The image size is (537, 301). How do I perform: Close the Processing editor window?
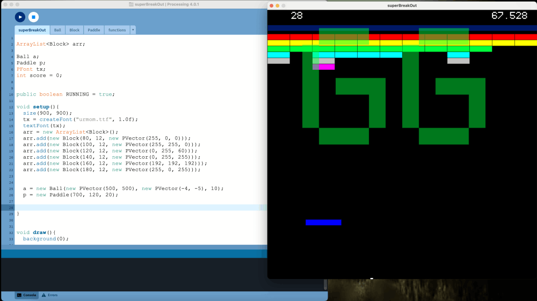tap(4, 4)
